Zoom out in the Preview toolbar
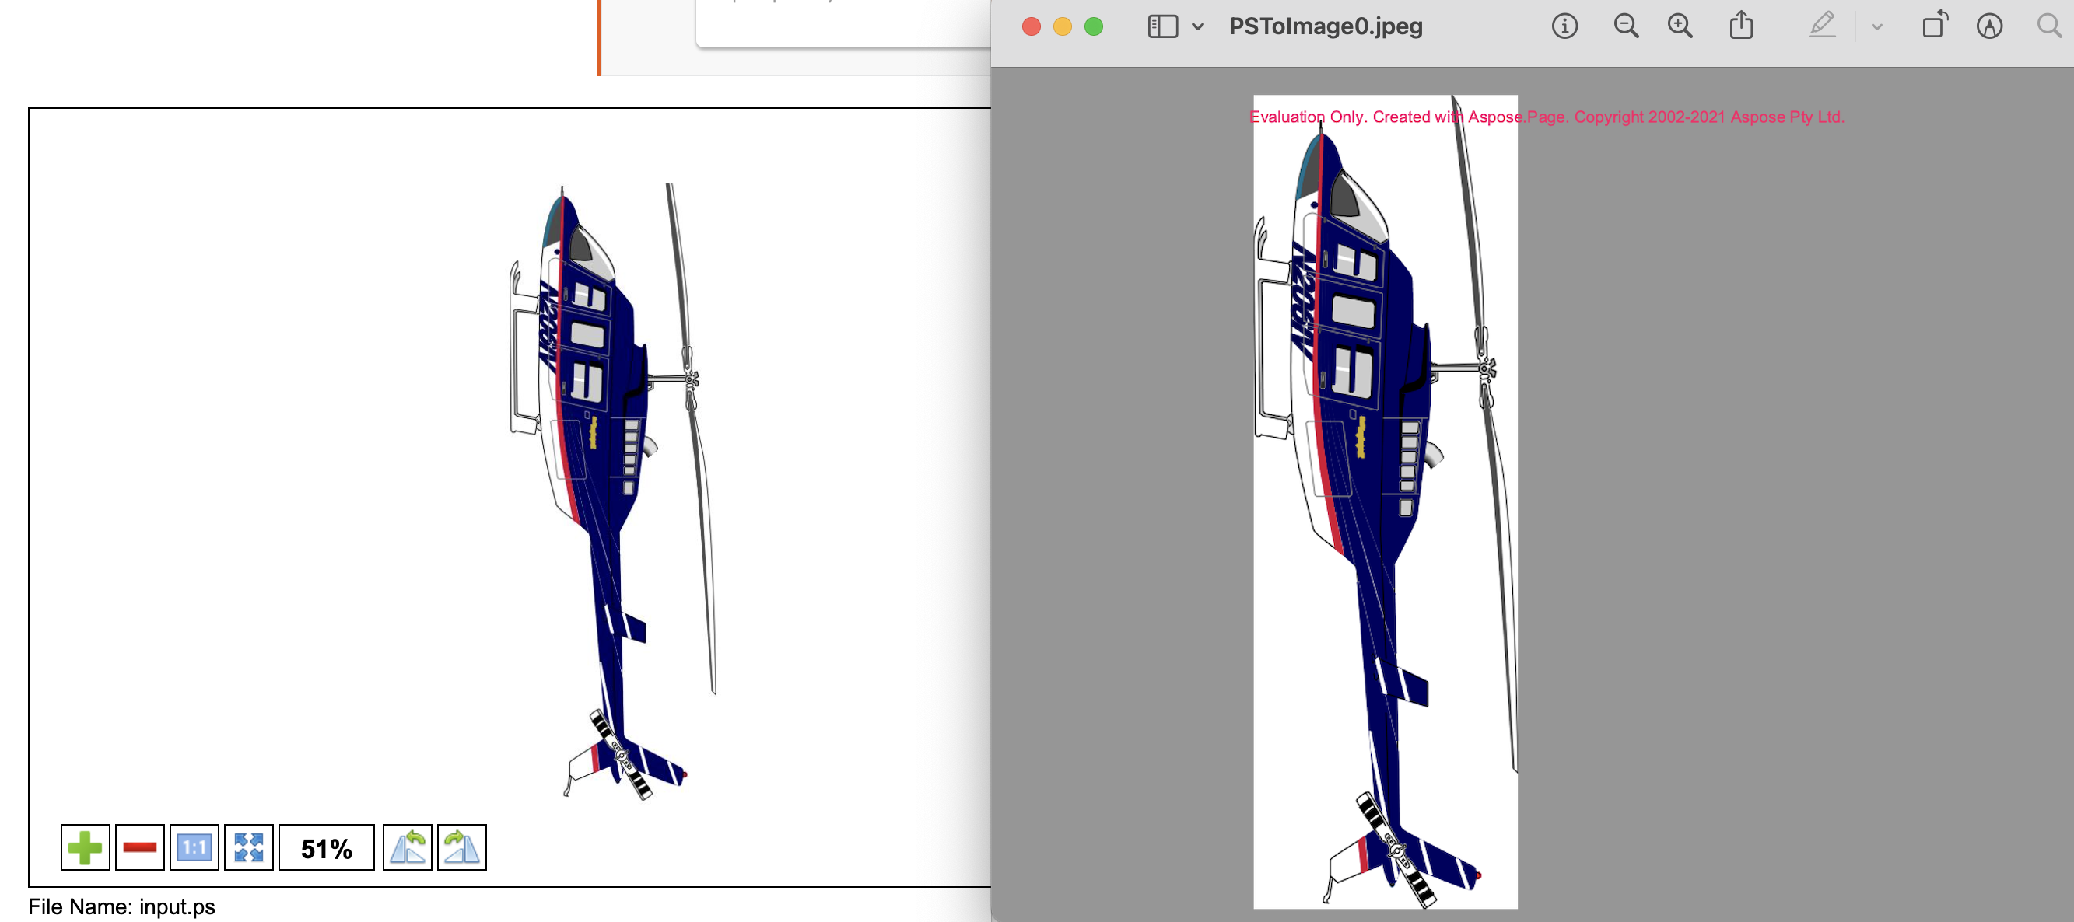 pyautogui.click(x=1626, y=26)
